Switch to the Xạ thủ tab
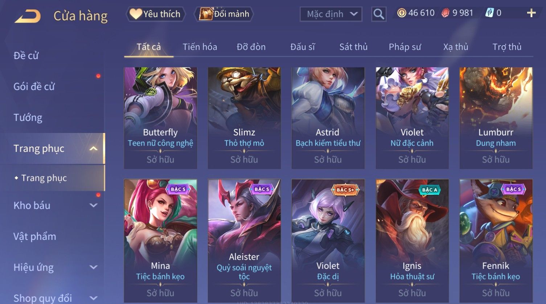Screen dimensions: 546x304 (x=456, y=47)
